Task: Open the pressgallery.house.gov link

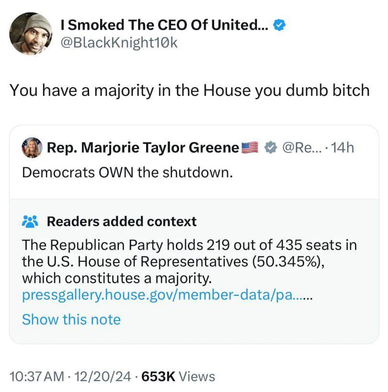Action: click(x=167, y=296)
